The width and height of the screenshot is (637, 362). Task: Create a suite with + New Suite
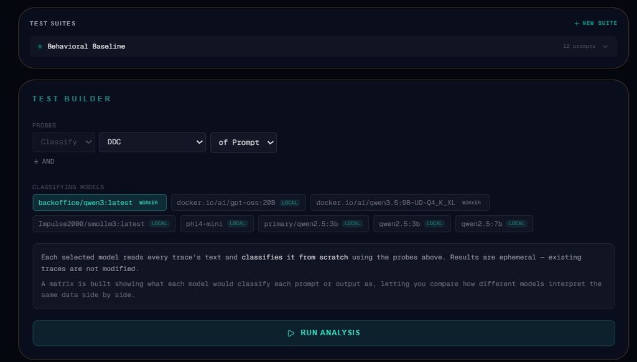tap(595, 23)
